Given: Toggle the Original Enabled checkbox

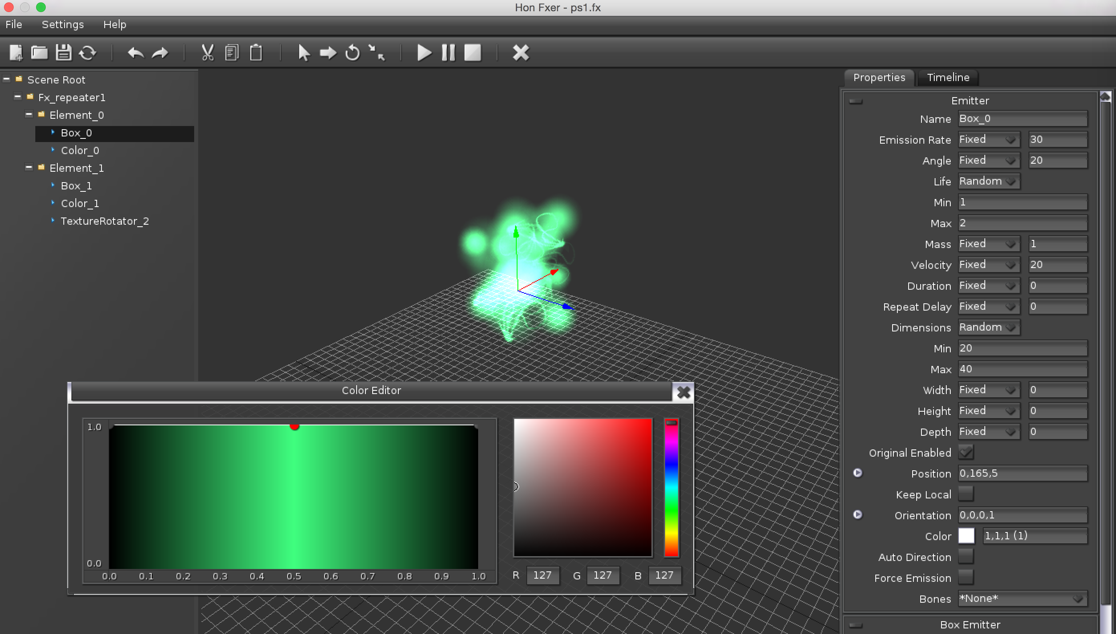Looking at the screenshot, I should (x=966, y=452).
